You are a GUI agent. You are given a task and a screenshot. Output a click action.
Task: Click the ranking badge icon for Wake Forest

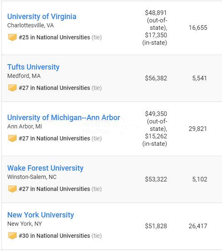[x=12, y=189]
